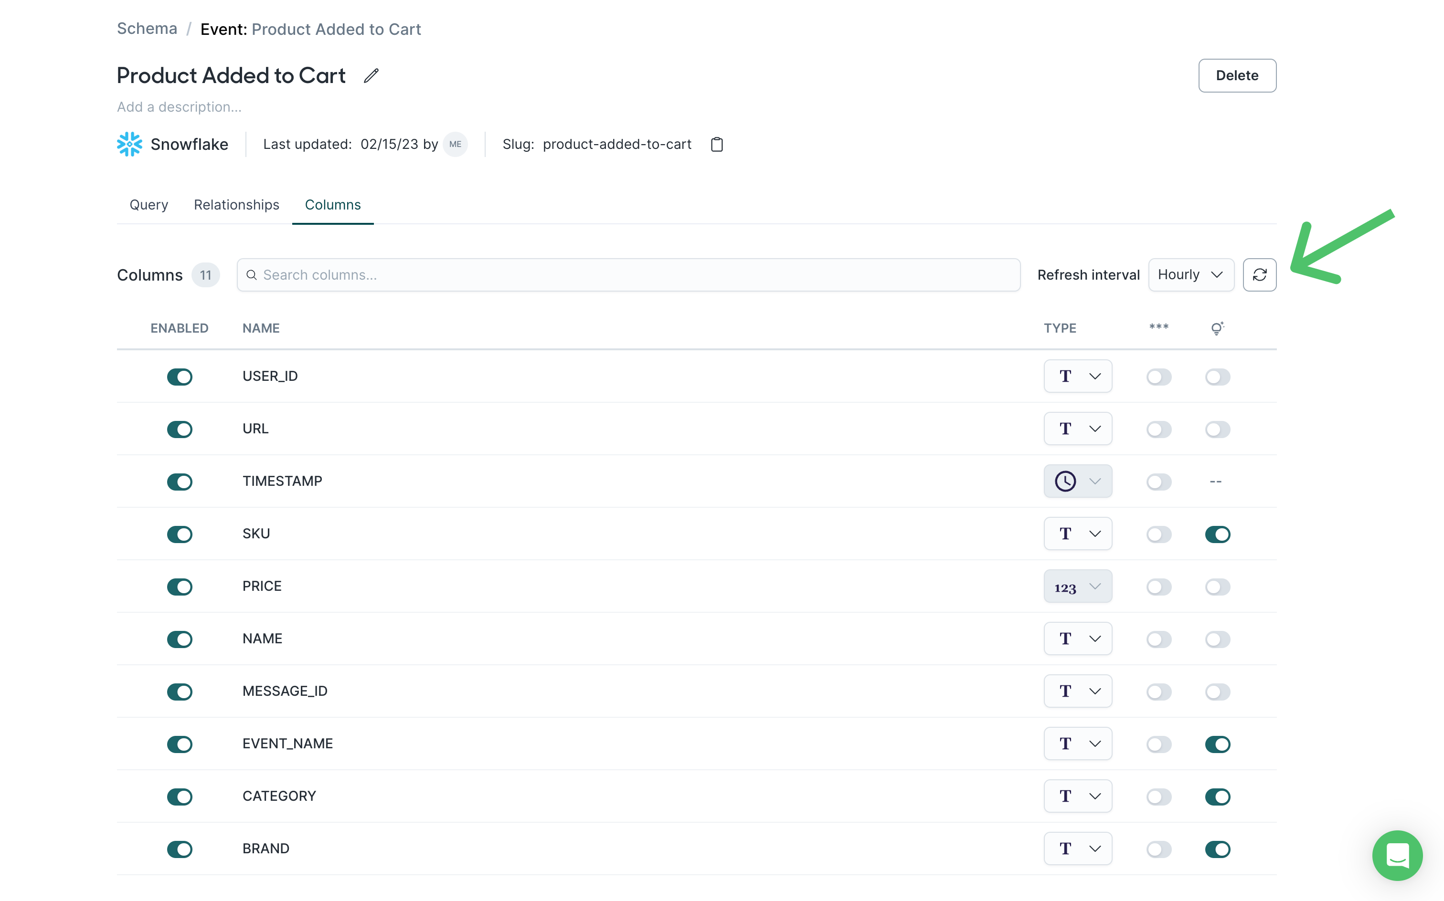Image resolution: width=1444 pixels, height=901 pixels.
Task: Enable the MESSAGE_ID suggestions toggle
Action: tap(1218, 691)
